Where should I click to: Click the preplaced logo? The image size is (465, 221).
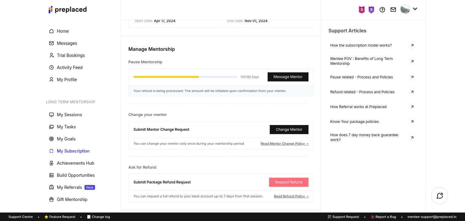tap(68, 10)
